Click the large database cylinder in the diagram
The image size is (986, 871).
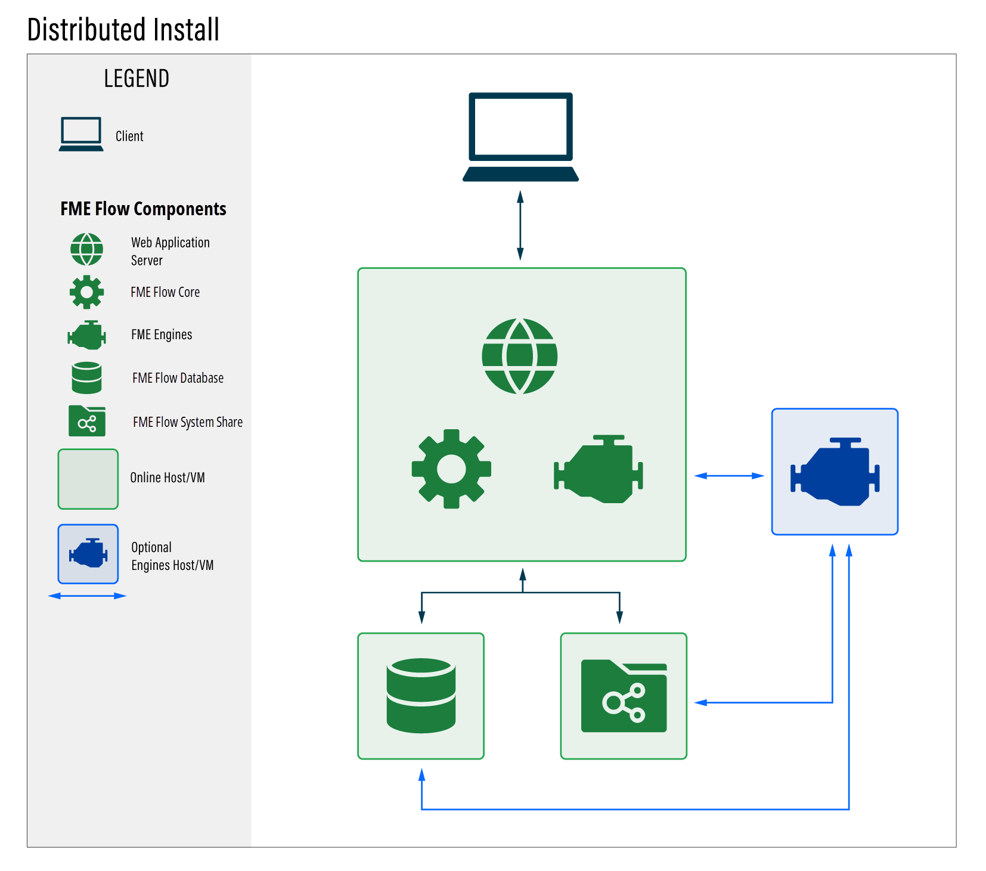coord(421,696)
